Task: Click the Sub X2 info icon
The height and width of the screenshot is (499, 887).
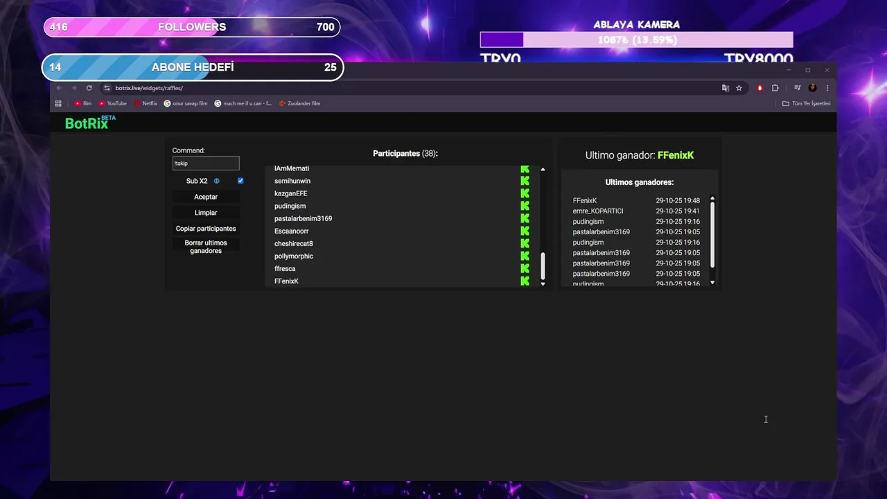Action: [216, 181]
